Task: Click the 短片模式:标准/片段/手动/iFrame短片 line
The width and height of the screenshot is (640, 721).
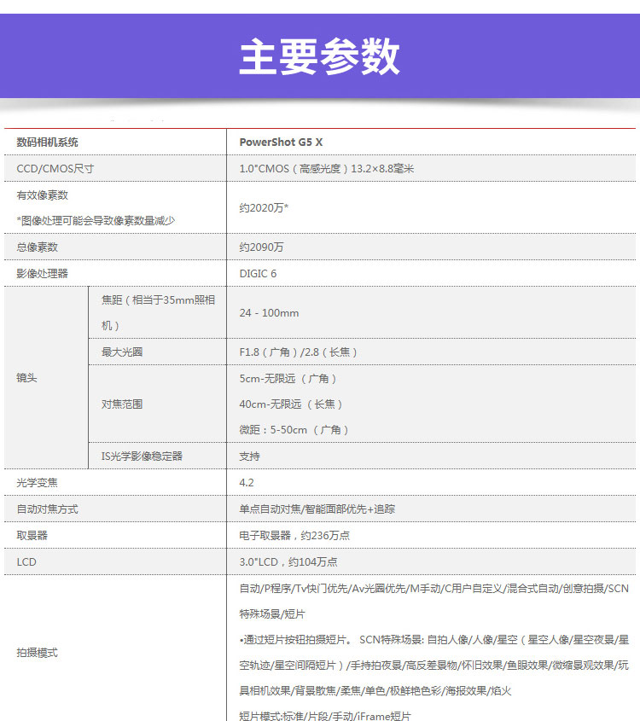Action: point(325,716)
